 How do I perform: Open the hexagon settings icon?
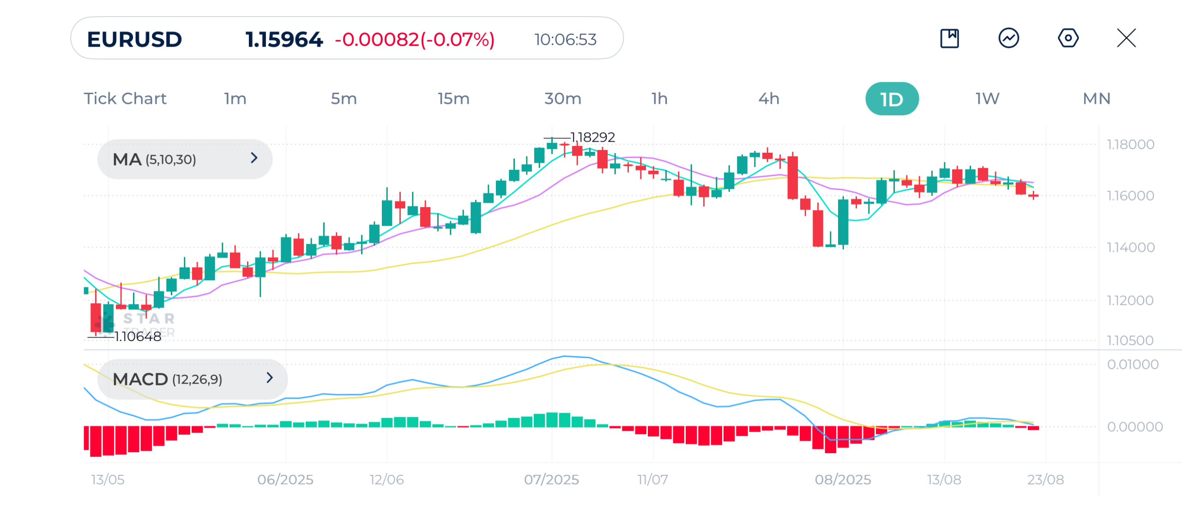click(x=1067, y=38)
